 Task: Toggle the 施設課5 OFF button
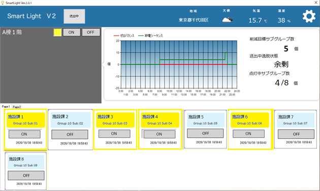(205, 133)
